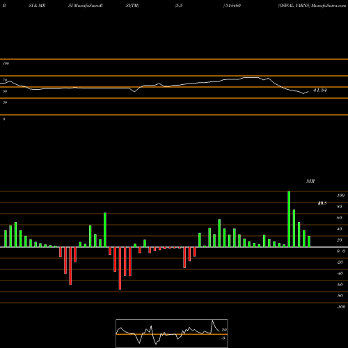Click the 70 level label on RSI axis

pos(5,80)
